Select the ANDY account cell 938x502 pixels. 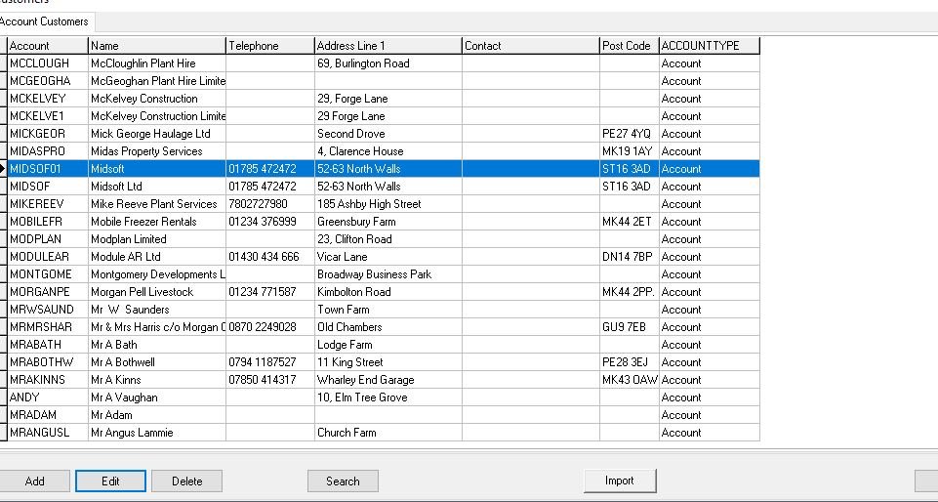click(48, 397)
